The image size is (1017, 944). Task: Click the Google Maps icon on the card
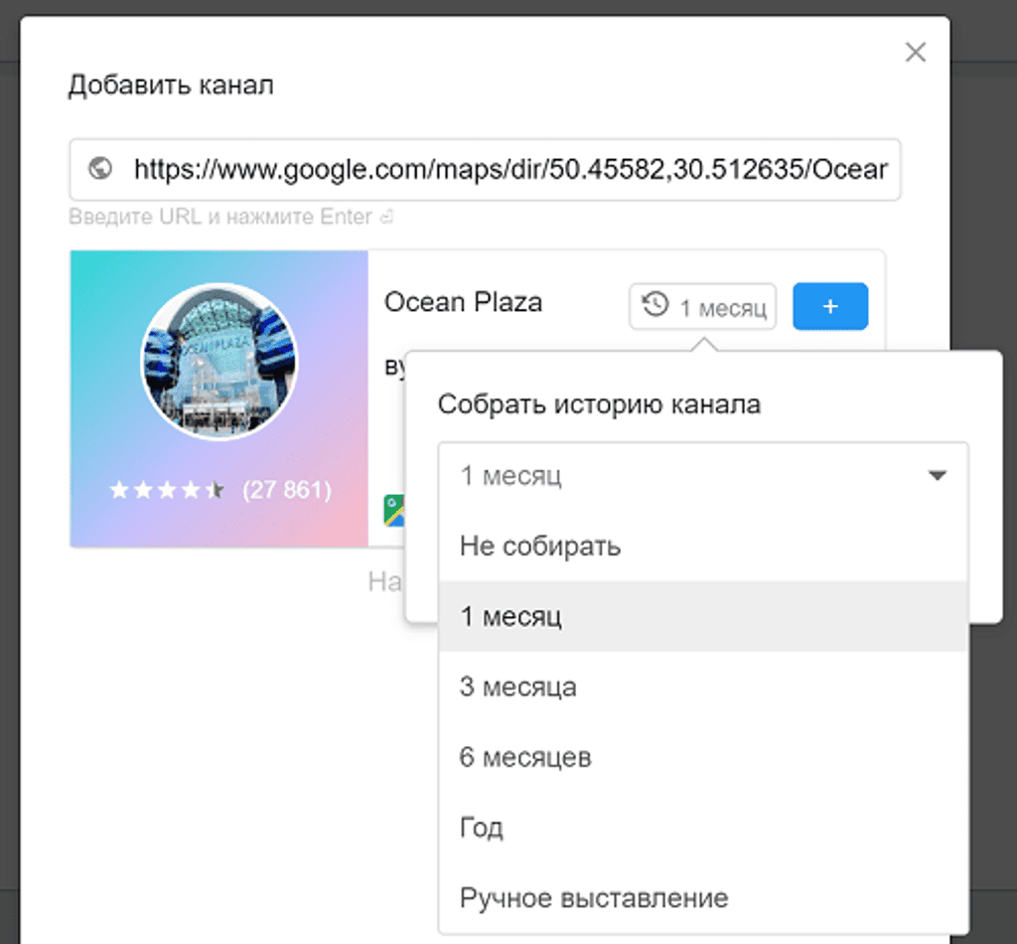[393, 511]
